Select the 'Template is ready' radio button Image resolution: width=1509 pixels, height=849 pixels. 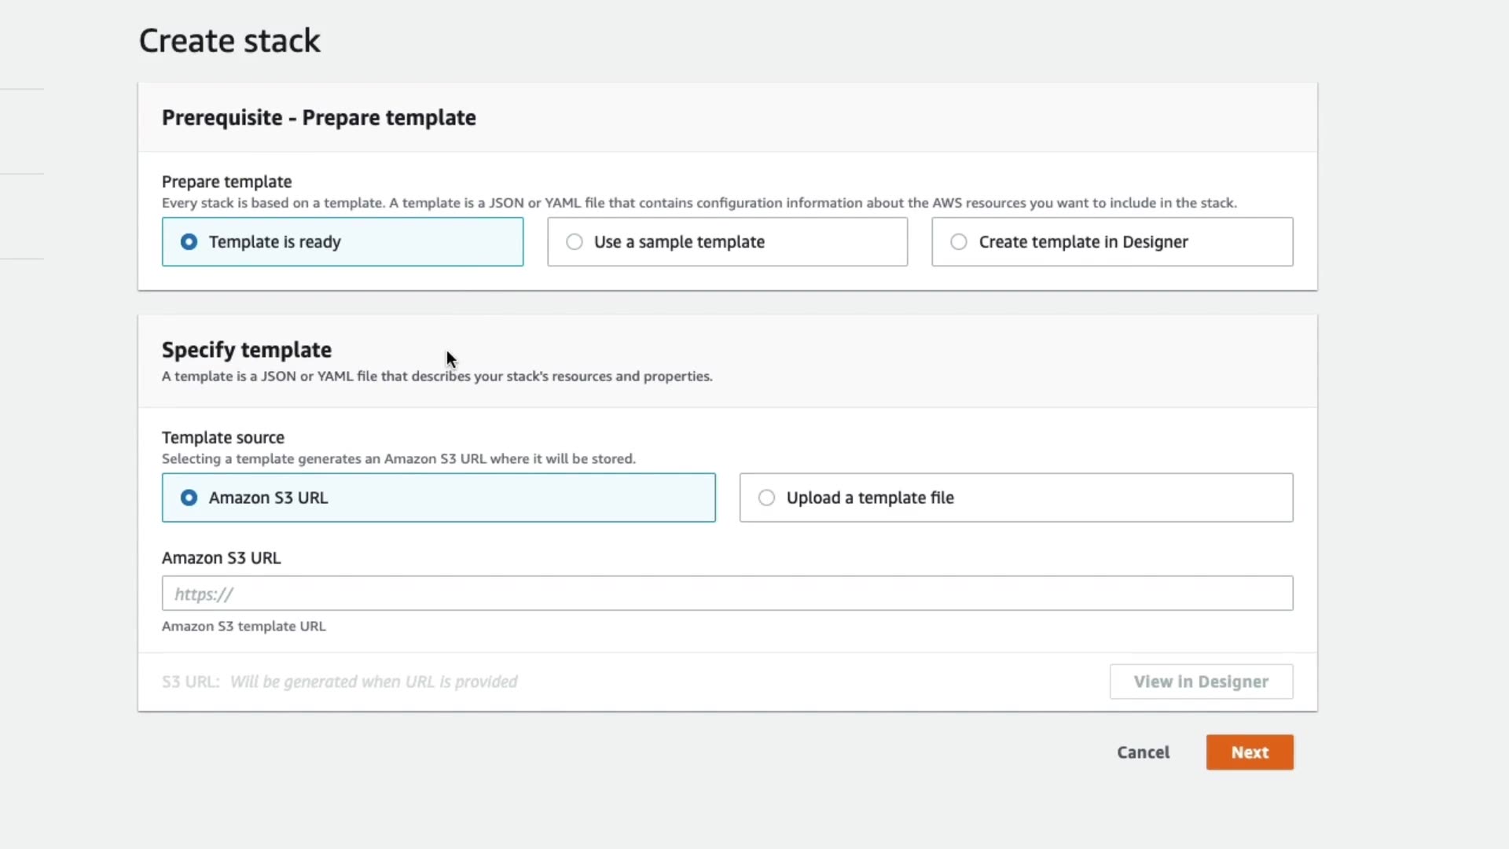(x=189, y=242)
